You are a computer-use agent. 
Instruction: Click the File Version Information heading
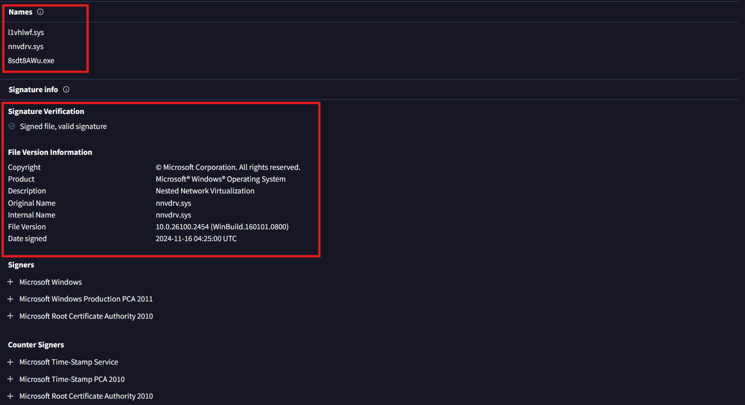(50, 152)
